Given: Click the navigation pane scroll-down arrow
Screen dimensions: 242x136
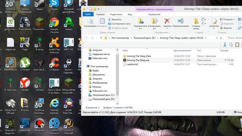Looking at the screenshot, I should click(117, 104).
